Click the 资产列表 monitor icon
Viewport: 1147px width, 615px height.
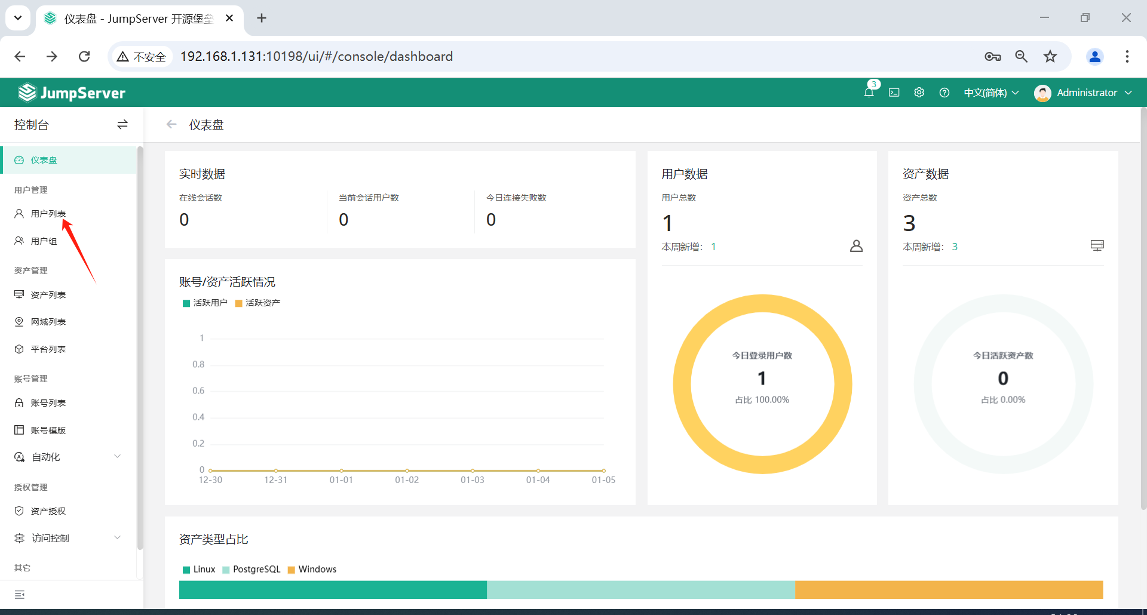coord(19,294)
